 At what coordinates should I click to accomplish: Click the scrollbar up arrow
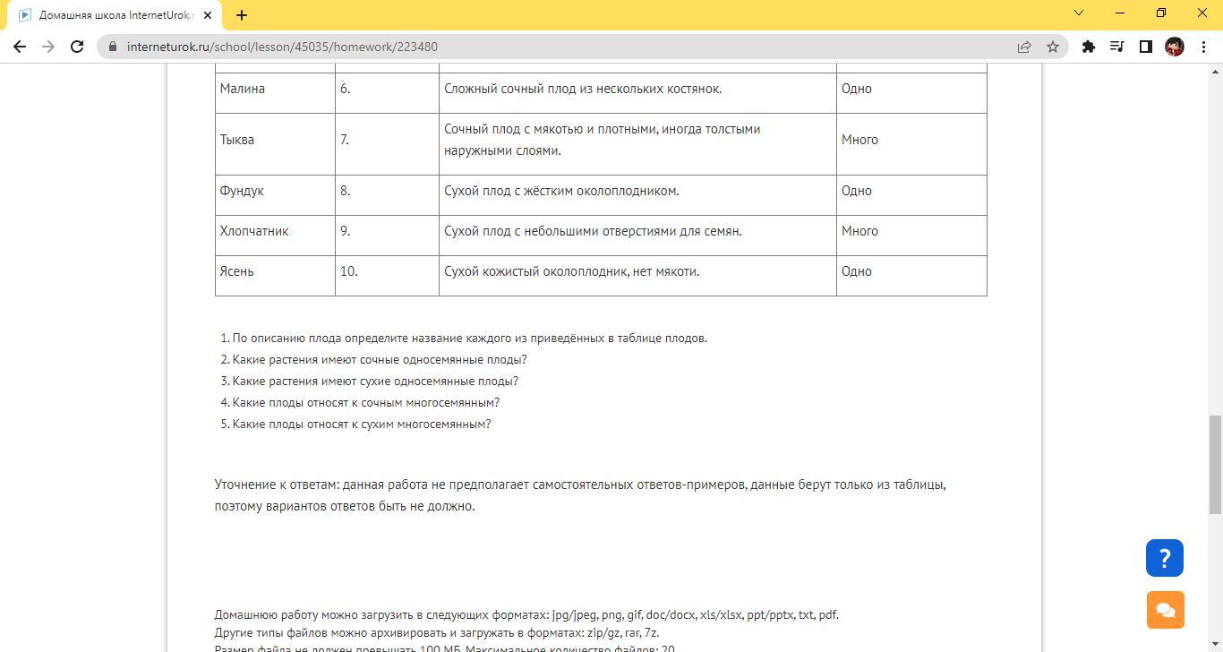pyautogui.click(x=1216, y=71)
